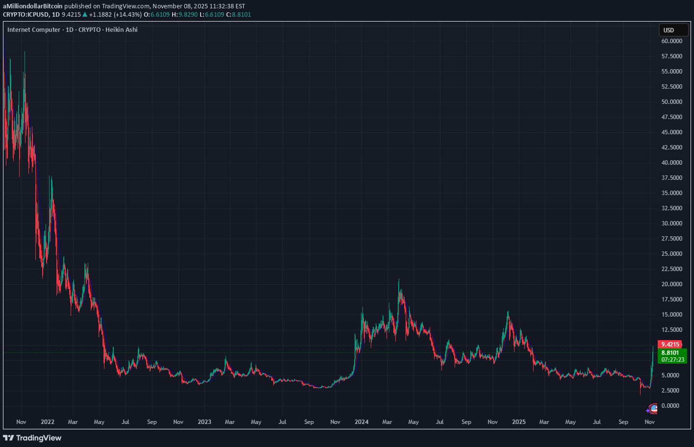Click the 2023 label on time axis
The width and height of the screenshot is (694, 447).
pyautogui.click(x=205, y=422)
